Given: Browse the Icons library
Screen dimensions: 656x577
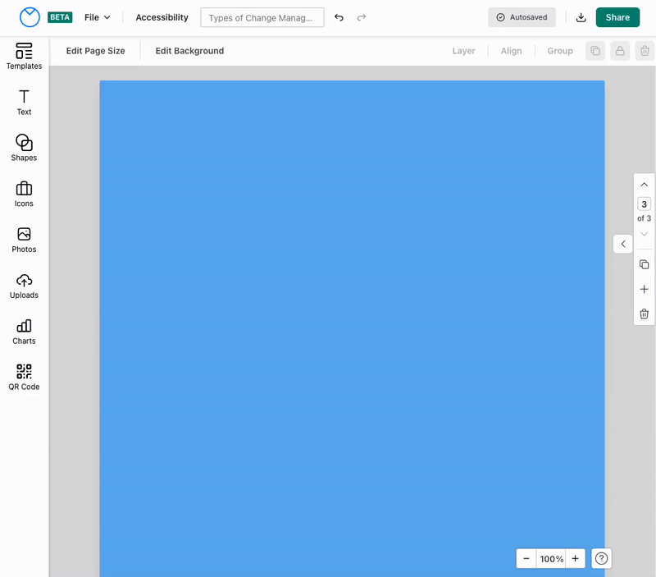Looking at the screenshot, I should 24,193.
